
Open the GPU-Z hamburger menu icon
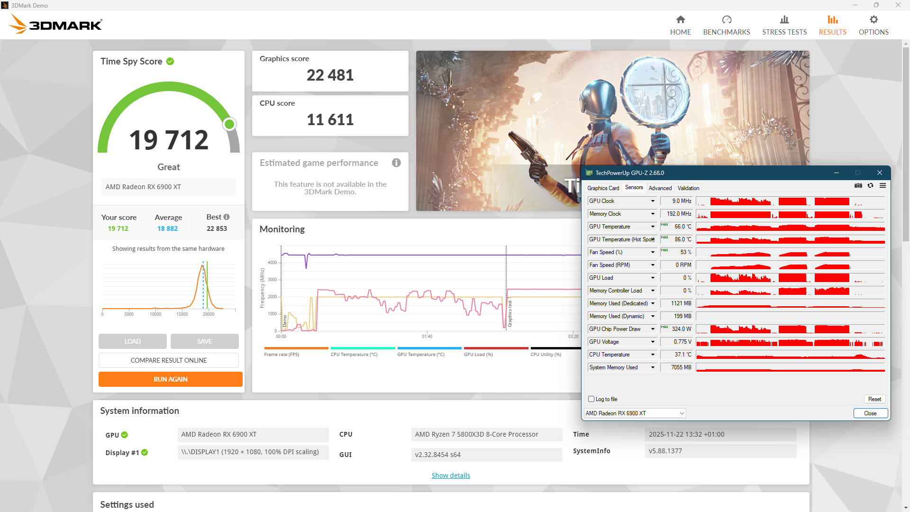883,186
